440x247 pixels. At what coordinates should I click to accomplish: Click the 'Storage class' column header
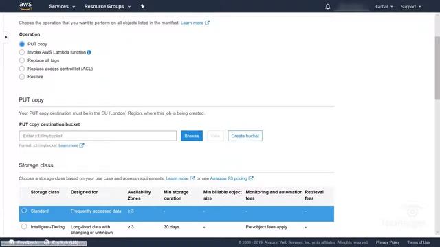click(x=45, y=192)
